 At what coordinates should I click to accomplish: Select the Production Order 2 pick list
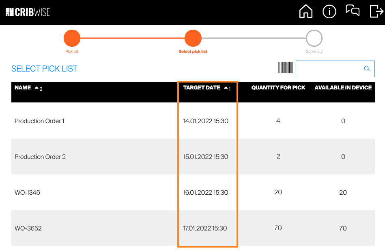click(x=40, y=157)
